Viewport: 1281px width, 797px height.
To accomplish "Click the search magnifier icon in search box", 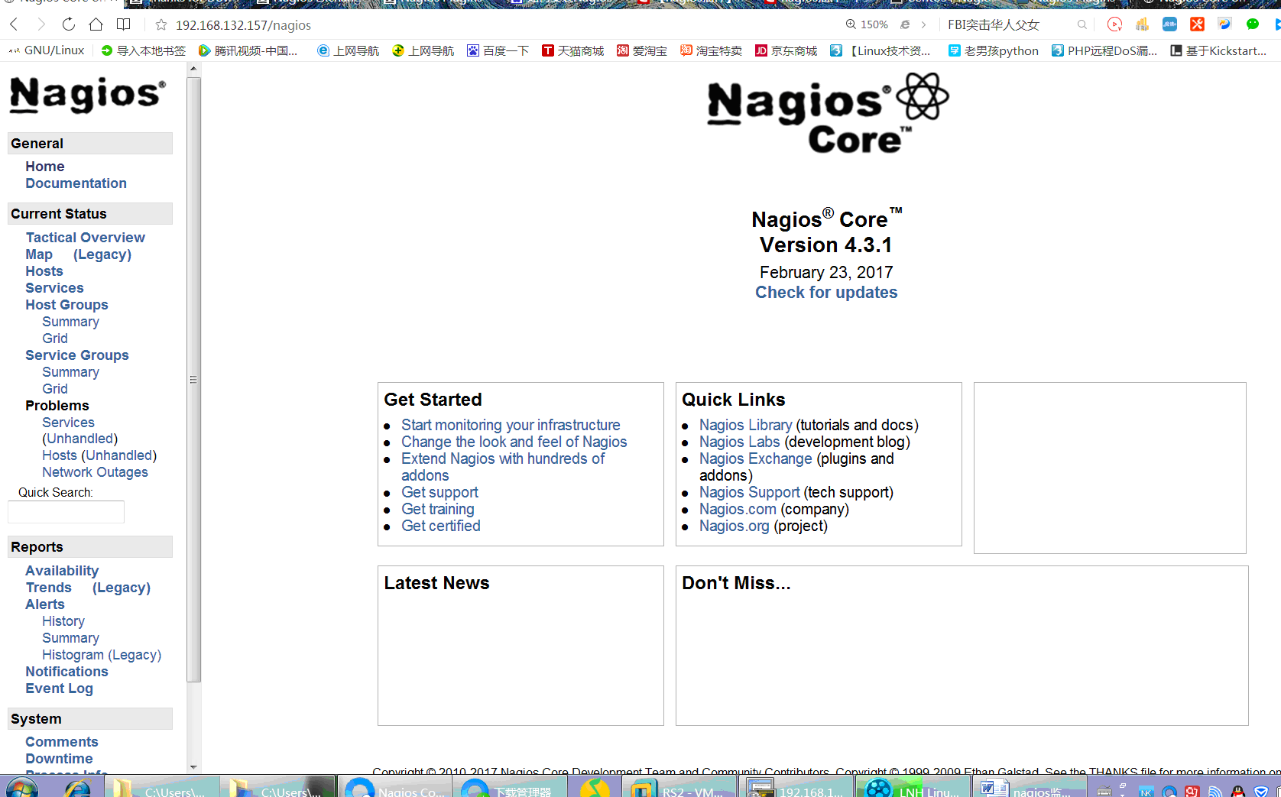I will pos(1082,24).
